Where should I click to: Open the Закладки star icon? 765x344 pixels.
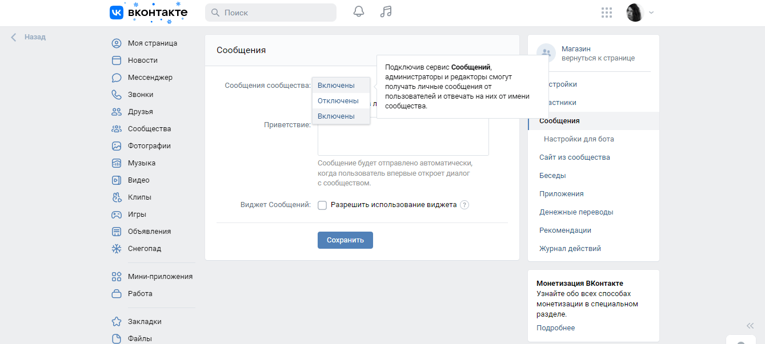coord(117,321)
